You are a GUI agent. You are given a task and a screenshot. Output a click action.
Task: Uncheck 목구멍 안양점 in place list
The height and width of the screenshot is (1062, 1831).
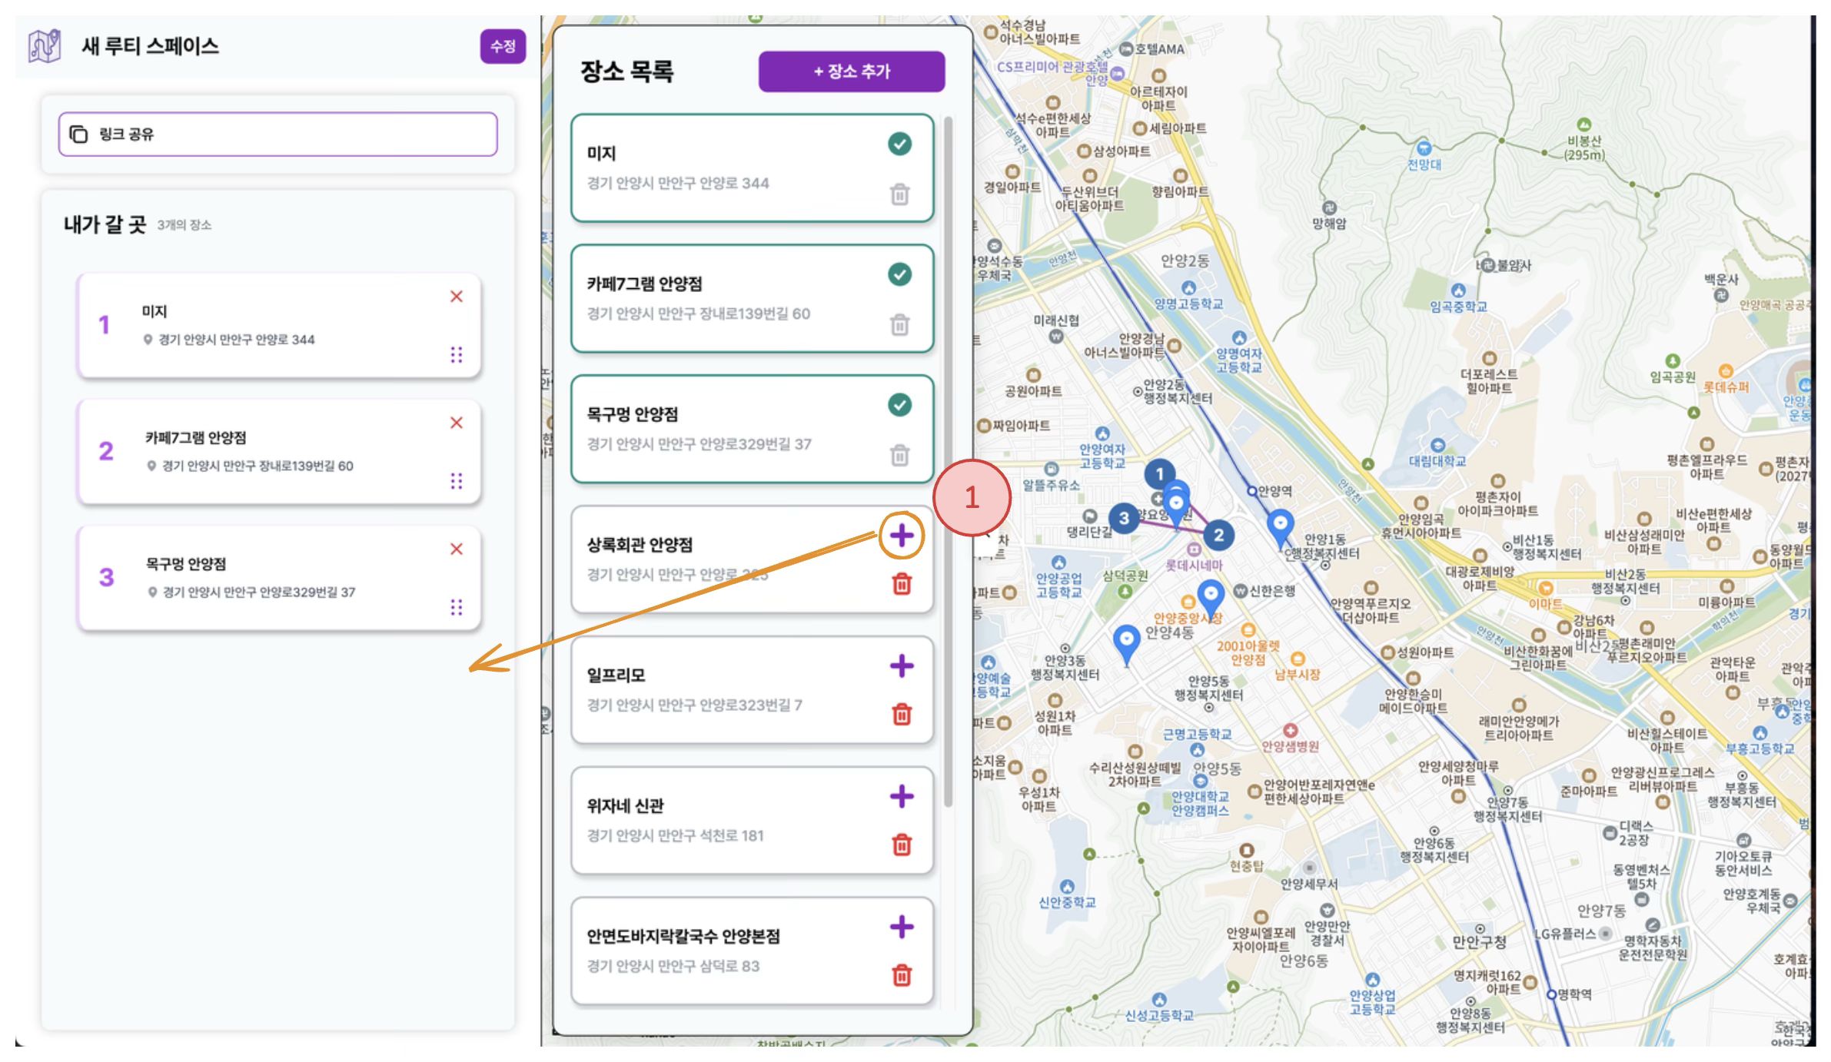click(899, 405)
